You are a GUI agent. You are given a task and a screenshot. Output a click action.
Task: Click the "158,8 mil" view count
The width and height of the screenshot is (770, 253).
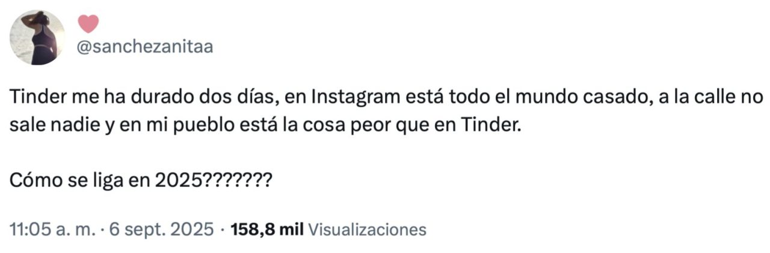(267, 229)
